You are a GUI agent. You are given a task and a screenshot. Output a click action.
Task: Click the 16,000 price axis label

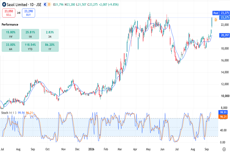(x=225, y=60)
